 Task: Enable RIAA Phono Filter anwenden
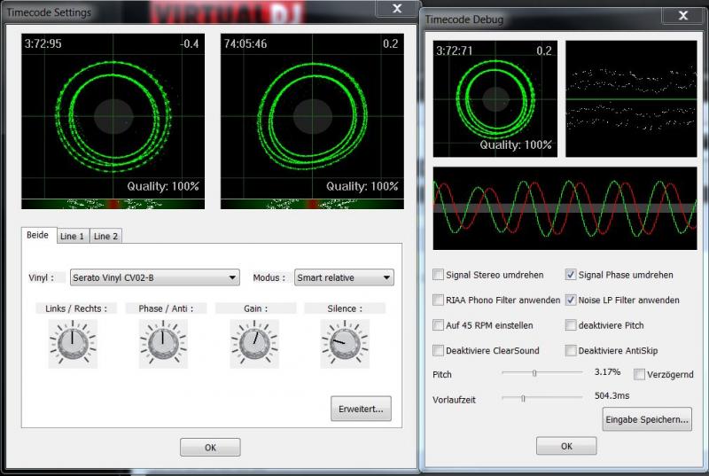tap(438, 300)
